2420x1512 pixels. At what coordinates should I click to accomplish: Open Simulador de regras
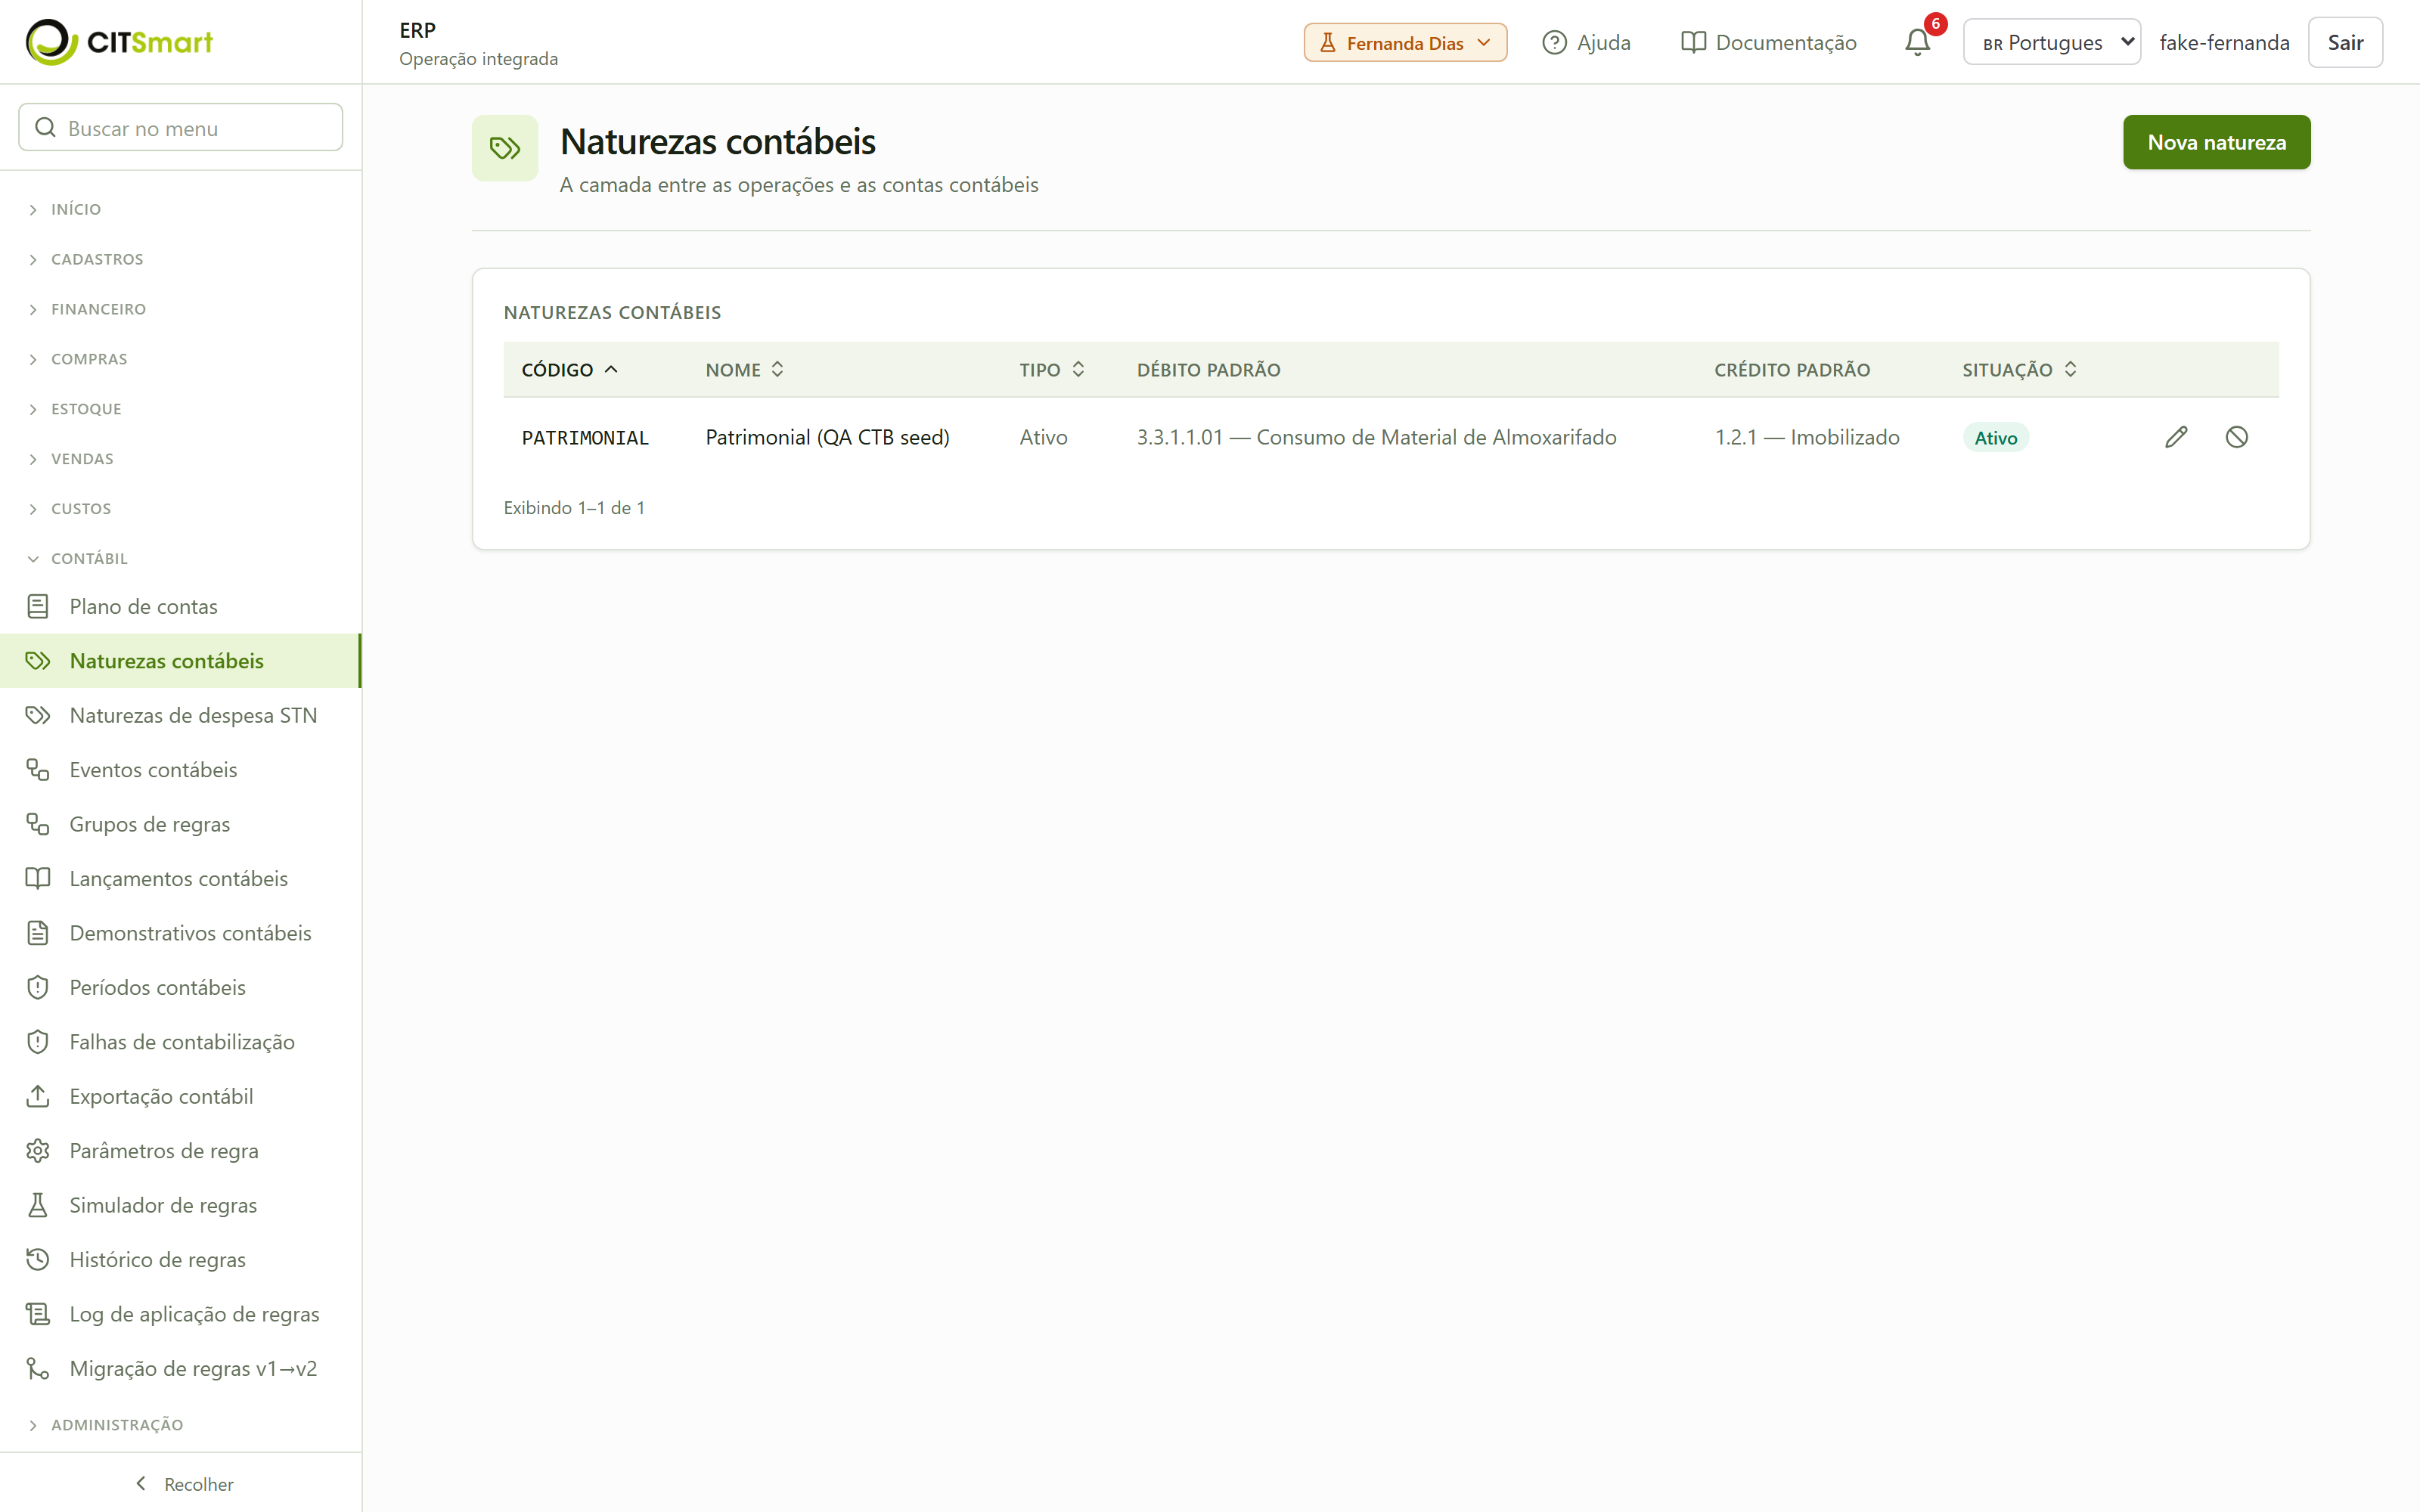click(x=181, y=1205)
